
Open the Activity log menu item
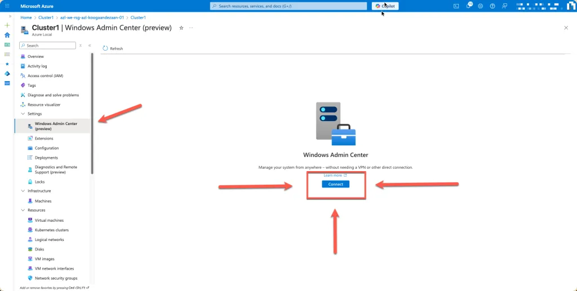coord(37,66)
